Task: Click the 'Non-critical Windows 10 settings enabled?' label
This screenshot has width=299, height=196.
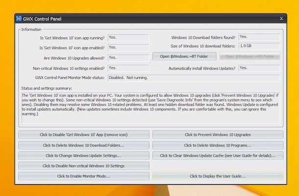Action: (69, 69)
